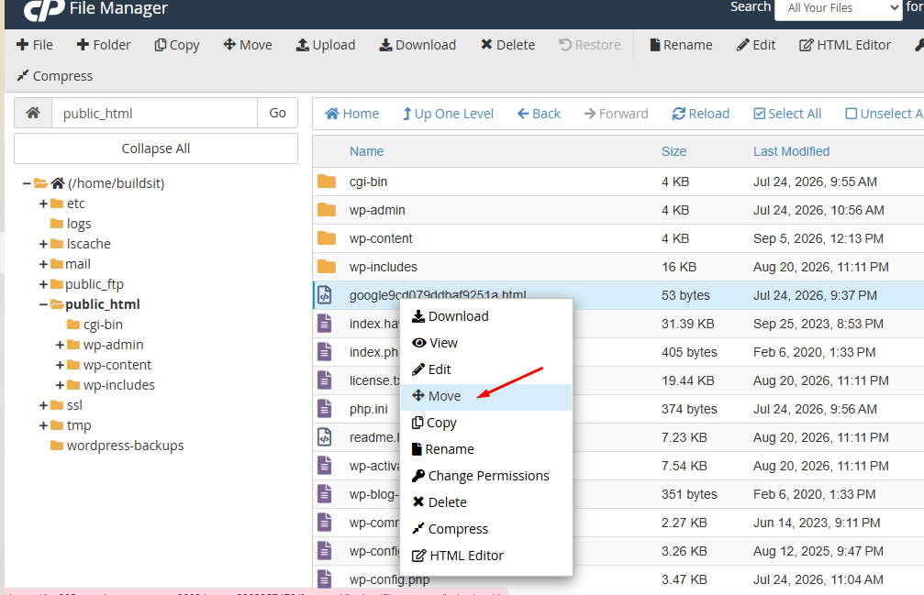Click the Forward navigation link
The image size is (924, 595).
click(x=616, y=114)
